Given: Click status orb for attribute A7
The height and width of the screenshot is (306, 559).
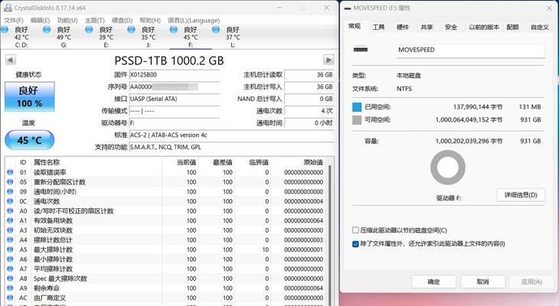Looking at the screenshot, I should pyautogui.click(x=10, y=269).
